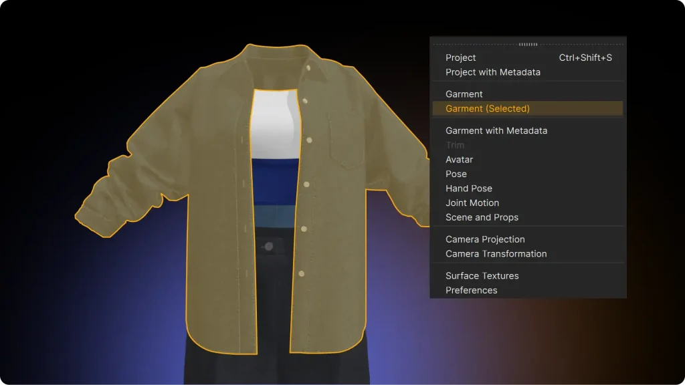
Task: Select Avatar in the menu list
Action: [x=460, y=160]
